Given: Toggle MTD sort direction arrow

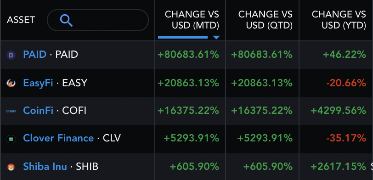Looking at the screenshot, I should click(x=216, y=37).
